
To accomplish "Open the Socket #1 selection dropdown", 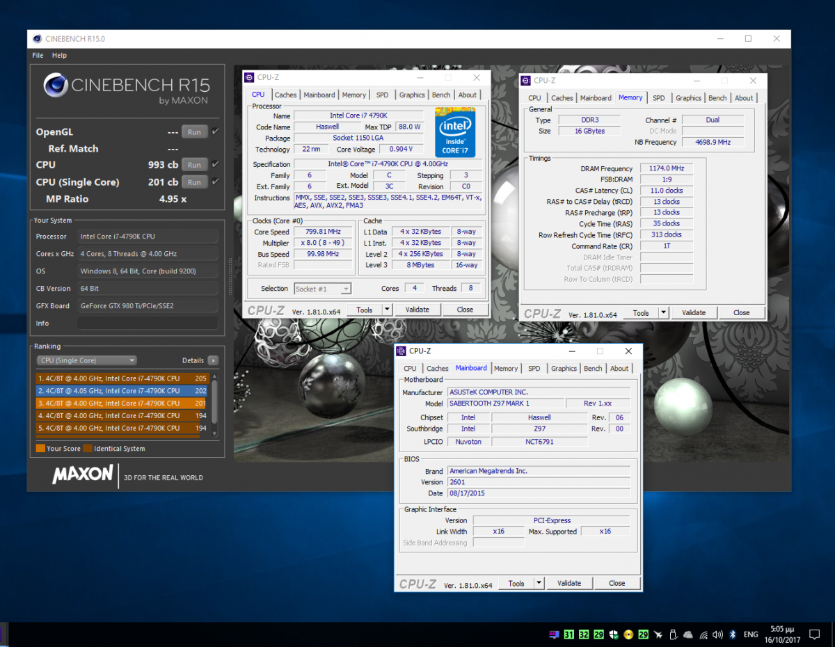I will tap(323, 288).
